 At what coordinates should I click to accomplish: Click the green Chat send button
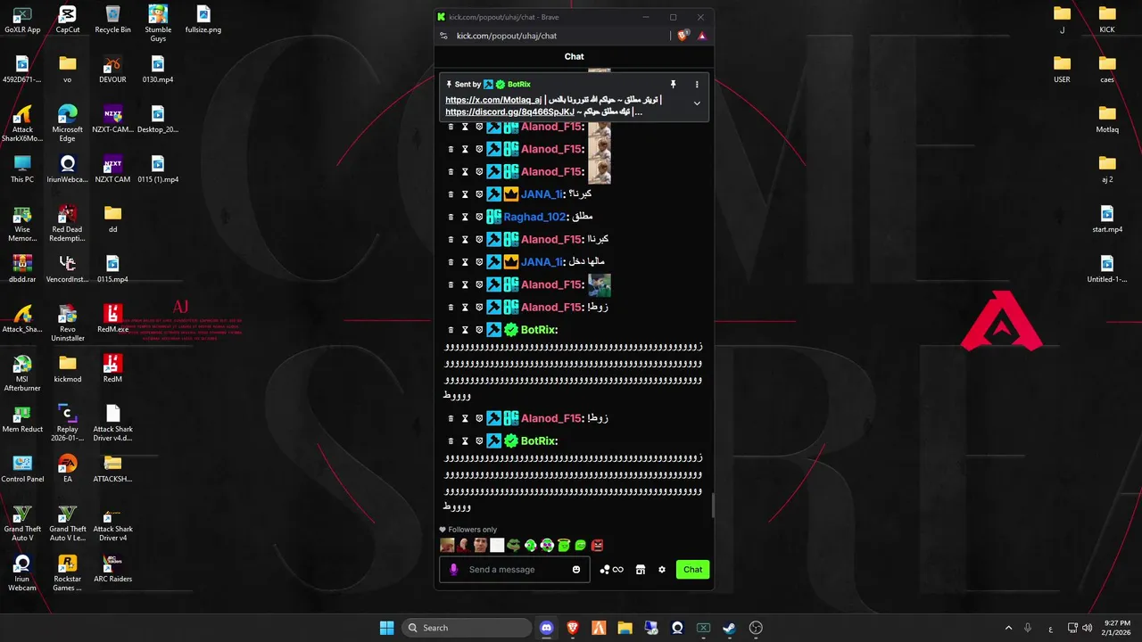coord(693,570)
